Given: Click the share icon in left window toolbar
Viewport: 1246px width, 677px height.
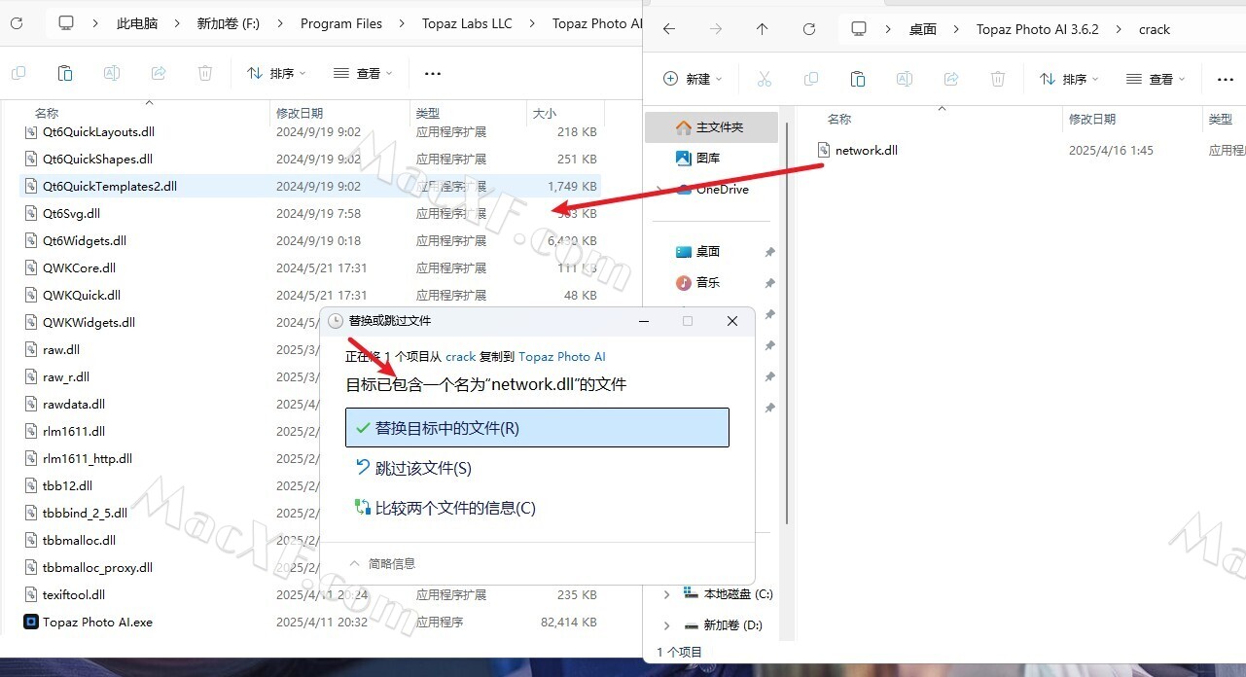Looking at the screenshot, I should tap(159, 73).
